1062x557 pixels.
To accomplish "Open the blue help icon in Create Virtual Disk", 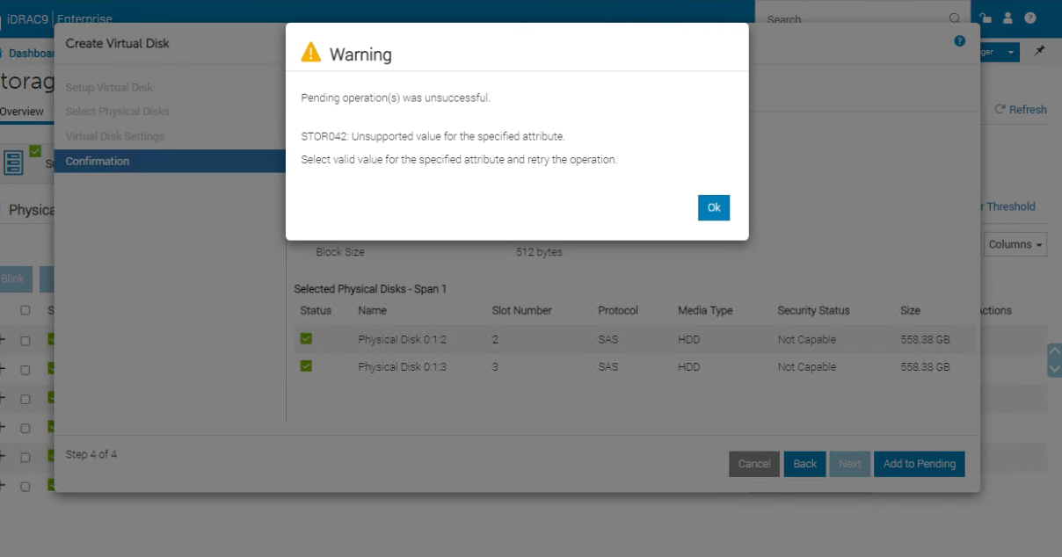I will tap(960, 41).
